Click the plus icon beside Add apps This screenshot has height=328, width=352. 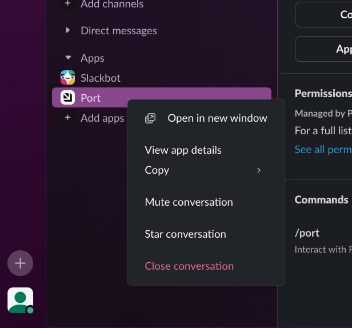click(68, 118)
